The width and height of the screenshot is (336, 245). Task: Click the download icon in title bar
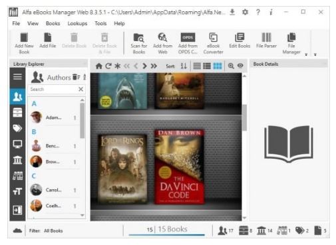click(x=232, y=12)
